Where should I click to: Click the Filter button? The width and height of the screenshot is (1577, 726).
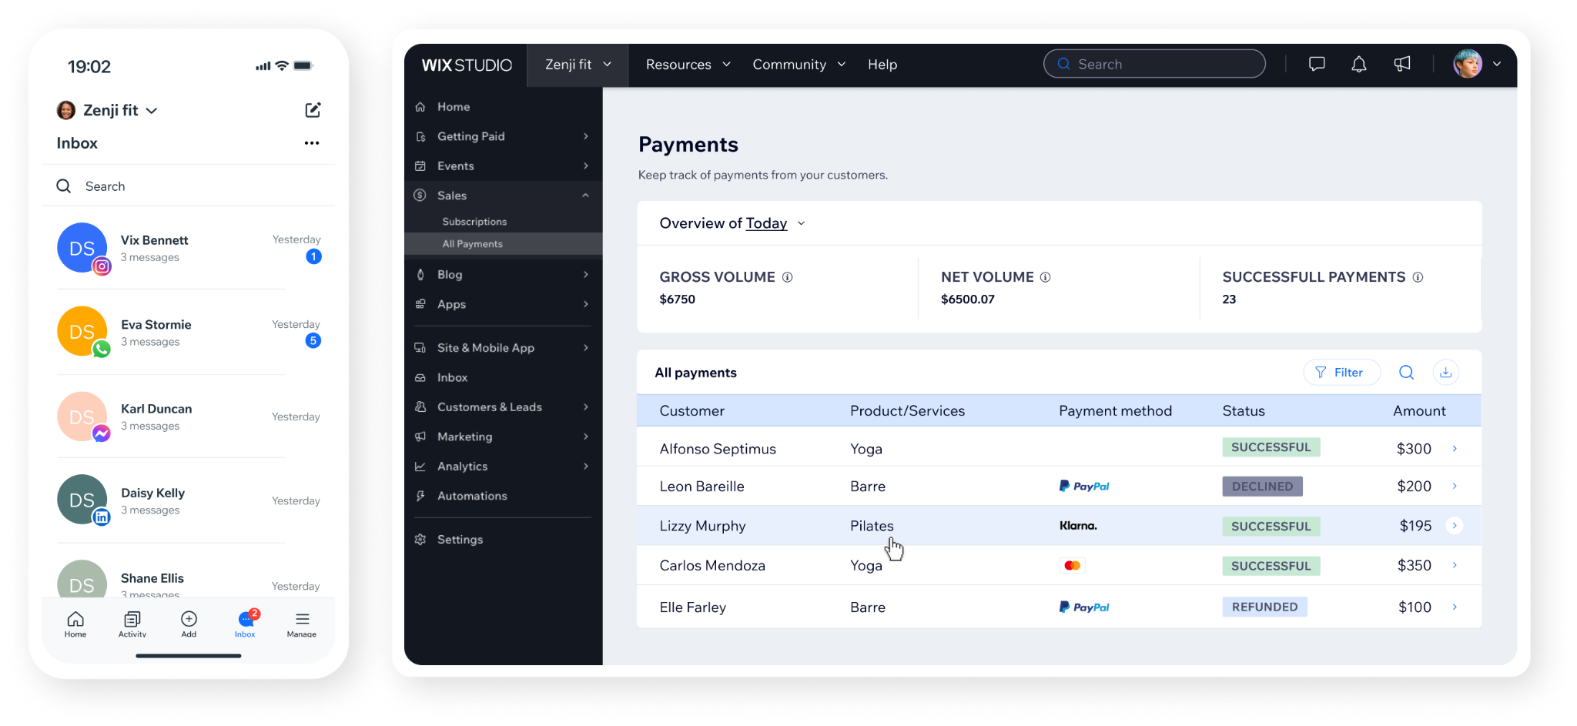(1341, 373)
